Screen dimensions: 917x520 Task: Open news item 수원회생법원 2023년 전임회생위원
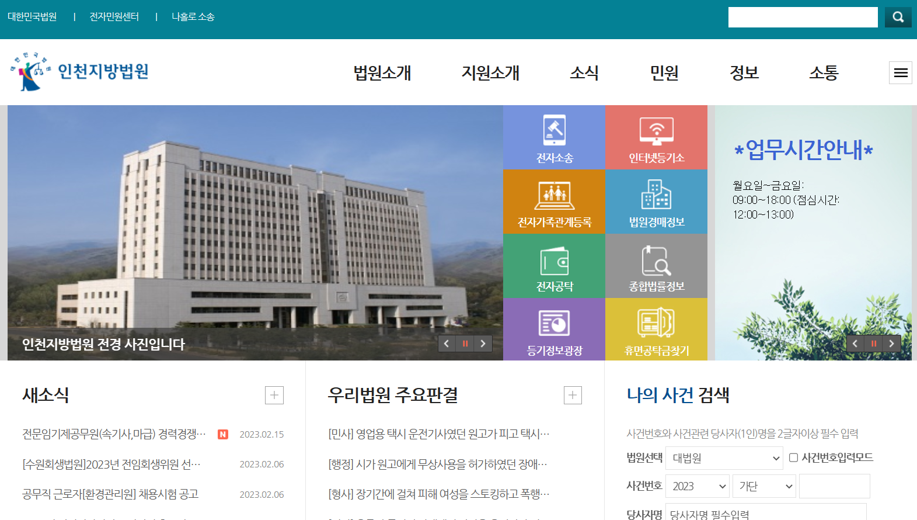pos(111,464)
